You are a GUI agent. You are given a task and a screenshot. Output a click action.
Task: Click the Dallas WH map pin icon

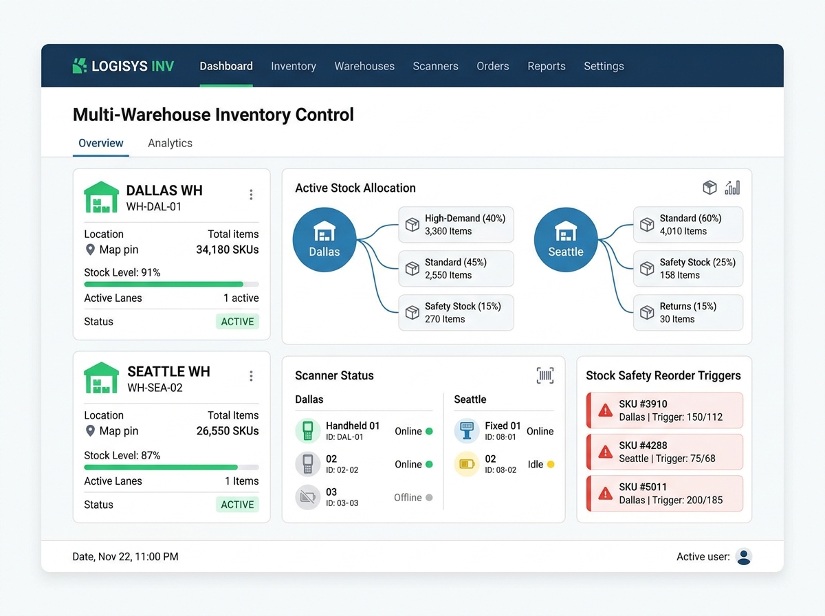click(x=90, y=250)
